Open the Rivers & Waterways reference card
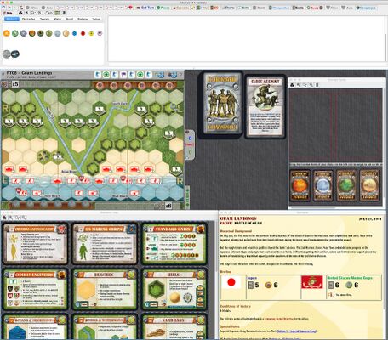388x340 pixels. click(105, 327)
